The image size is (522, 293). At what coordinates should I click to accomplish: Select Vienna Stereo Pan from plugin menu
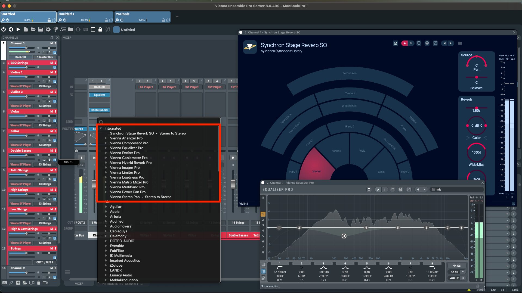[x=125, y=197]
